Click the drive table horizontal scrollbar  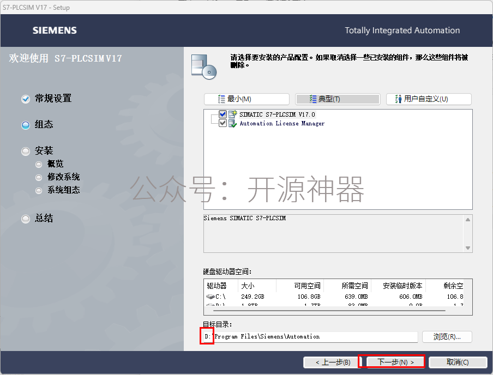pos(329,311)
